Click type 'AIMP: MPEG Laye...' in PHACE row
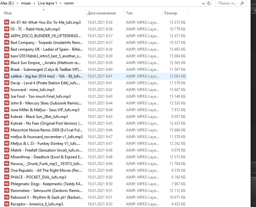Image resolution: width=256 pixels, height=207 pixels. click(x=142, y=177)
